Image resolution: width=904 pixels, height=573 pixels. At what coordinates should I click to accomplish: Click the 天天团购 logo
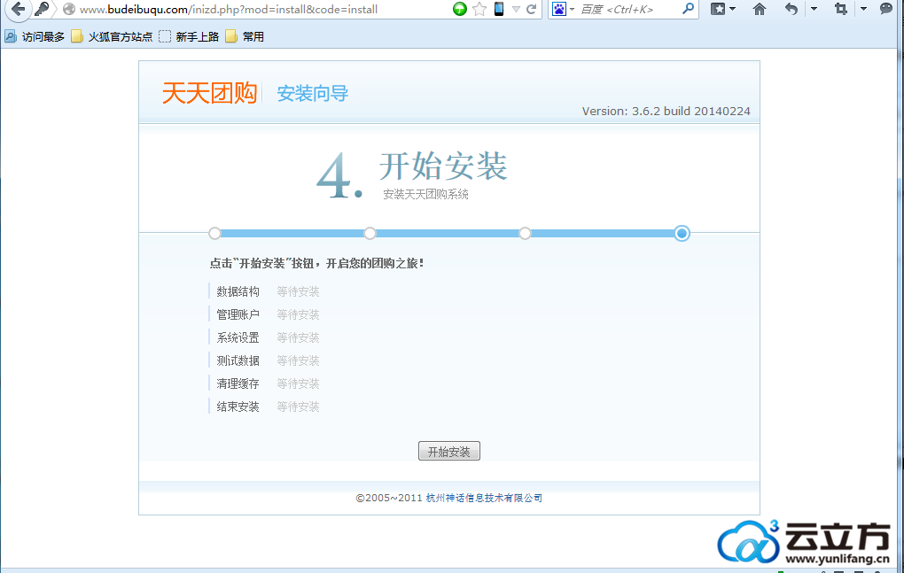(x=209, y=93)
